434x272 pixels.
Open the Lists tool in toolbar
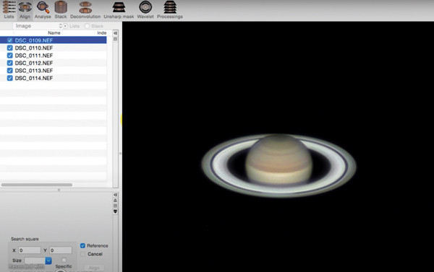coord(9,9)
